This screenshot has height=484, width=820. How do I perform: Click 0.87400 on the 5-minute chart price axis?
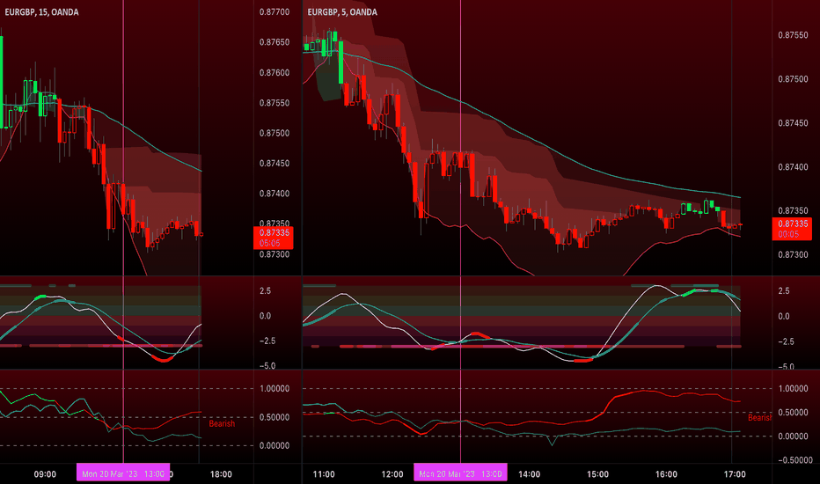[793, 167]
